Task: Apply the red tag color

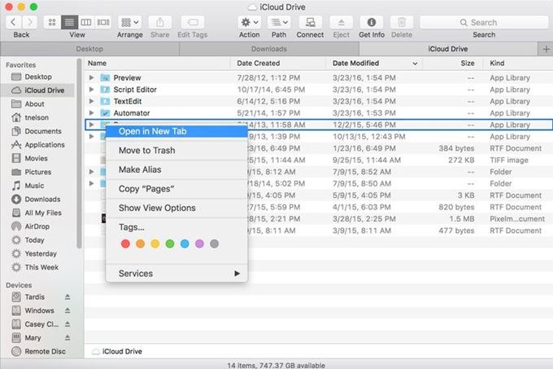Action: [x=125, y=244]
